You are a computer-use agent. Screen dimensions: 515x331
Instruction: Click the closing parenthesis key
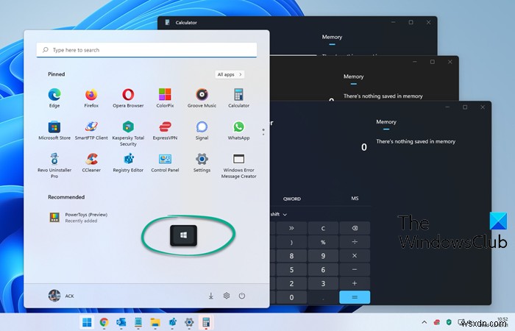291,242
